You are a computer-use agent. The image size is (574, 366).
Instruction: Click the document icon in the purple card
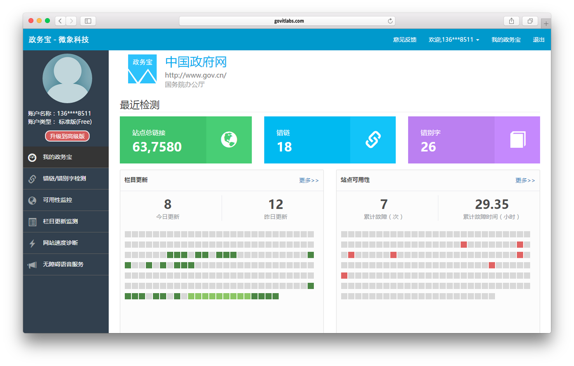(x=518, y=140)
